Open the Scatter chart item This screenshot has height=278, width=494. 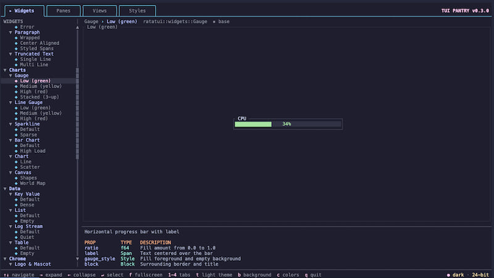30,167
